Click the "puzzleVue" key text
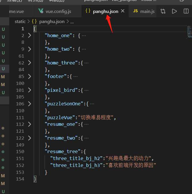The image size is (192, 194). pos(60,117)
